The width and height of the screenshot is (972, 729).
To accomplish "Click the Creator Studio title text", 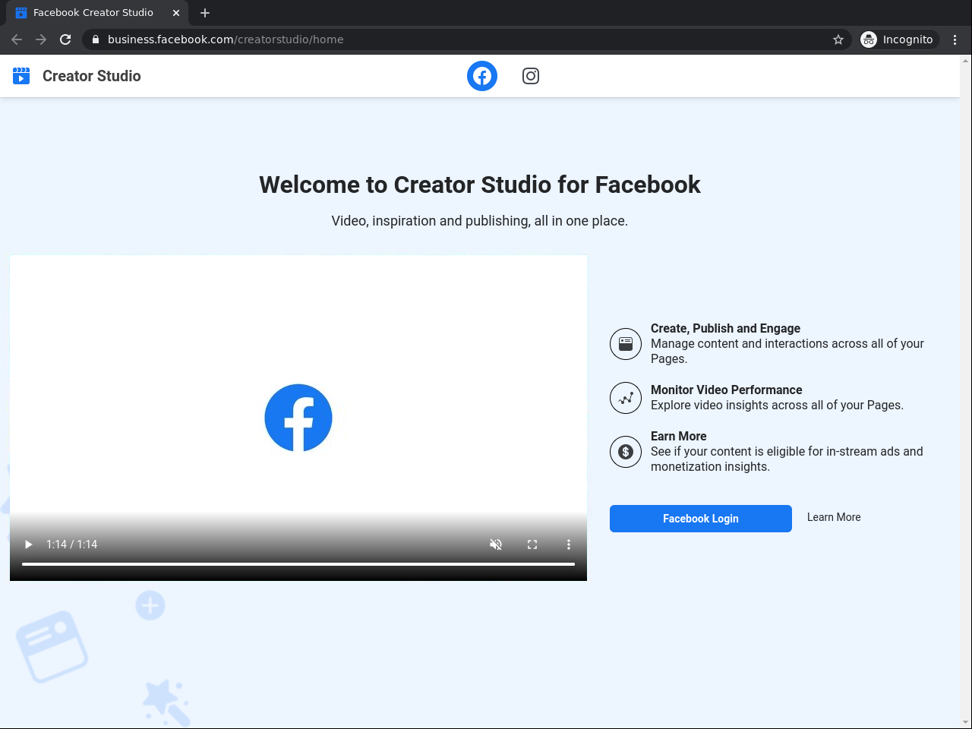I will click(x=92, y=76).
